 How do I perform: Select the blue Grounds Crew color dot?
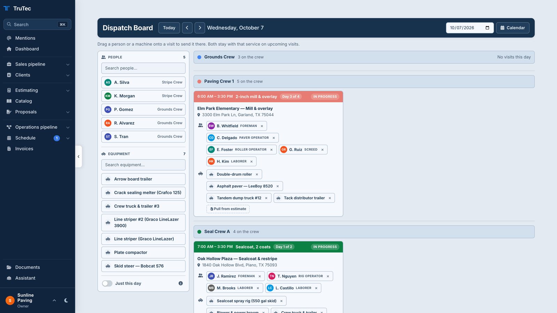[x=199, y=57]
